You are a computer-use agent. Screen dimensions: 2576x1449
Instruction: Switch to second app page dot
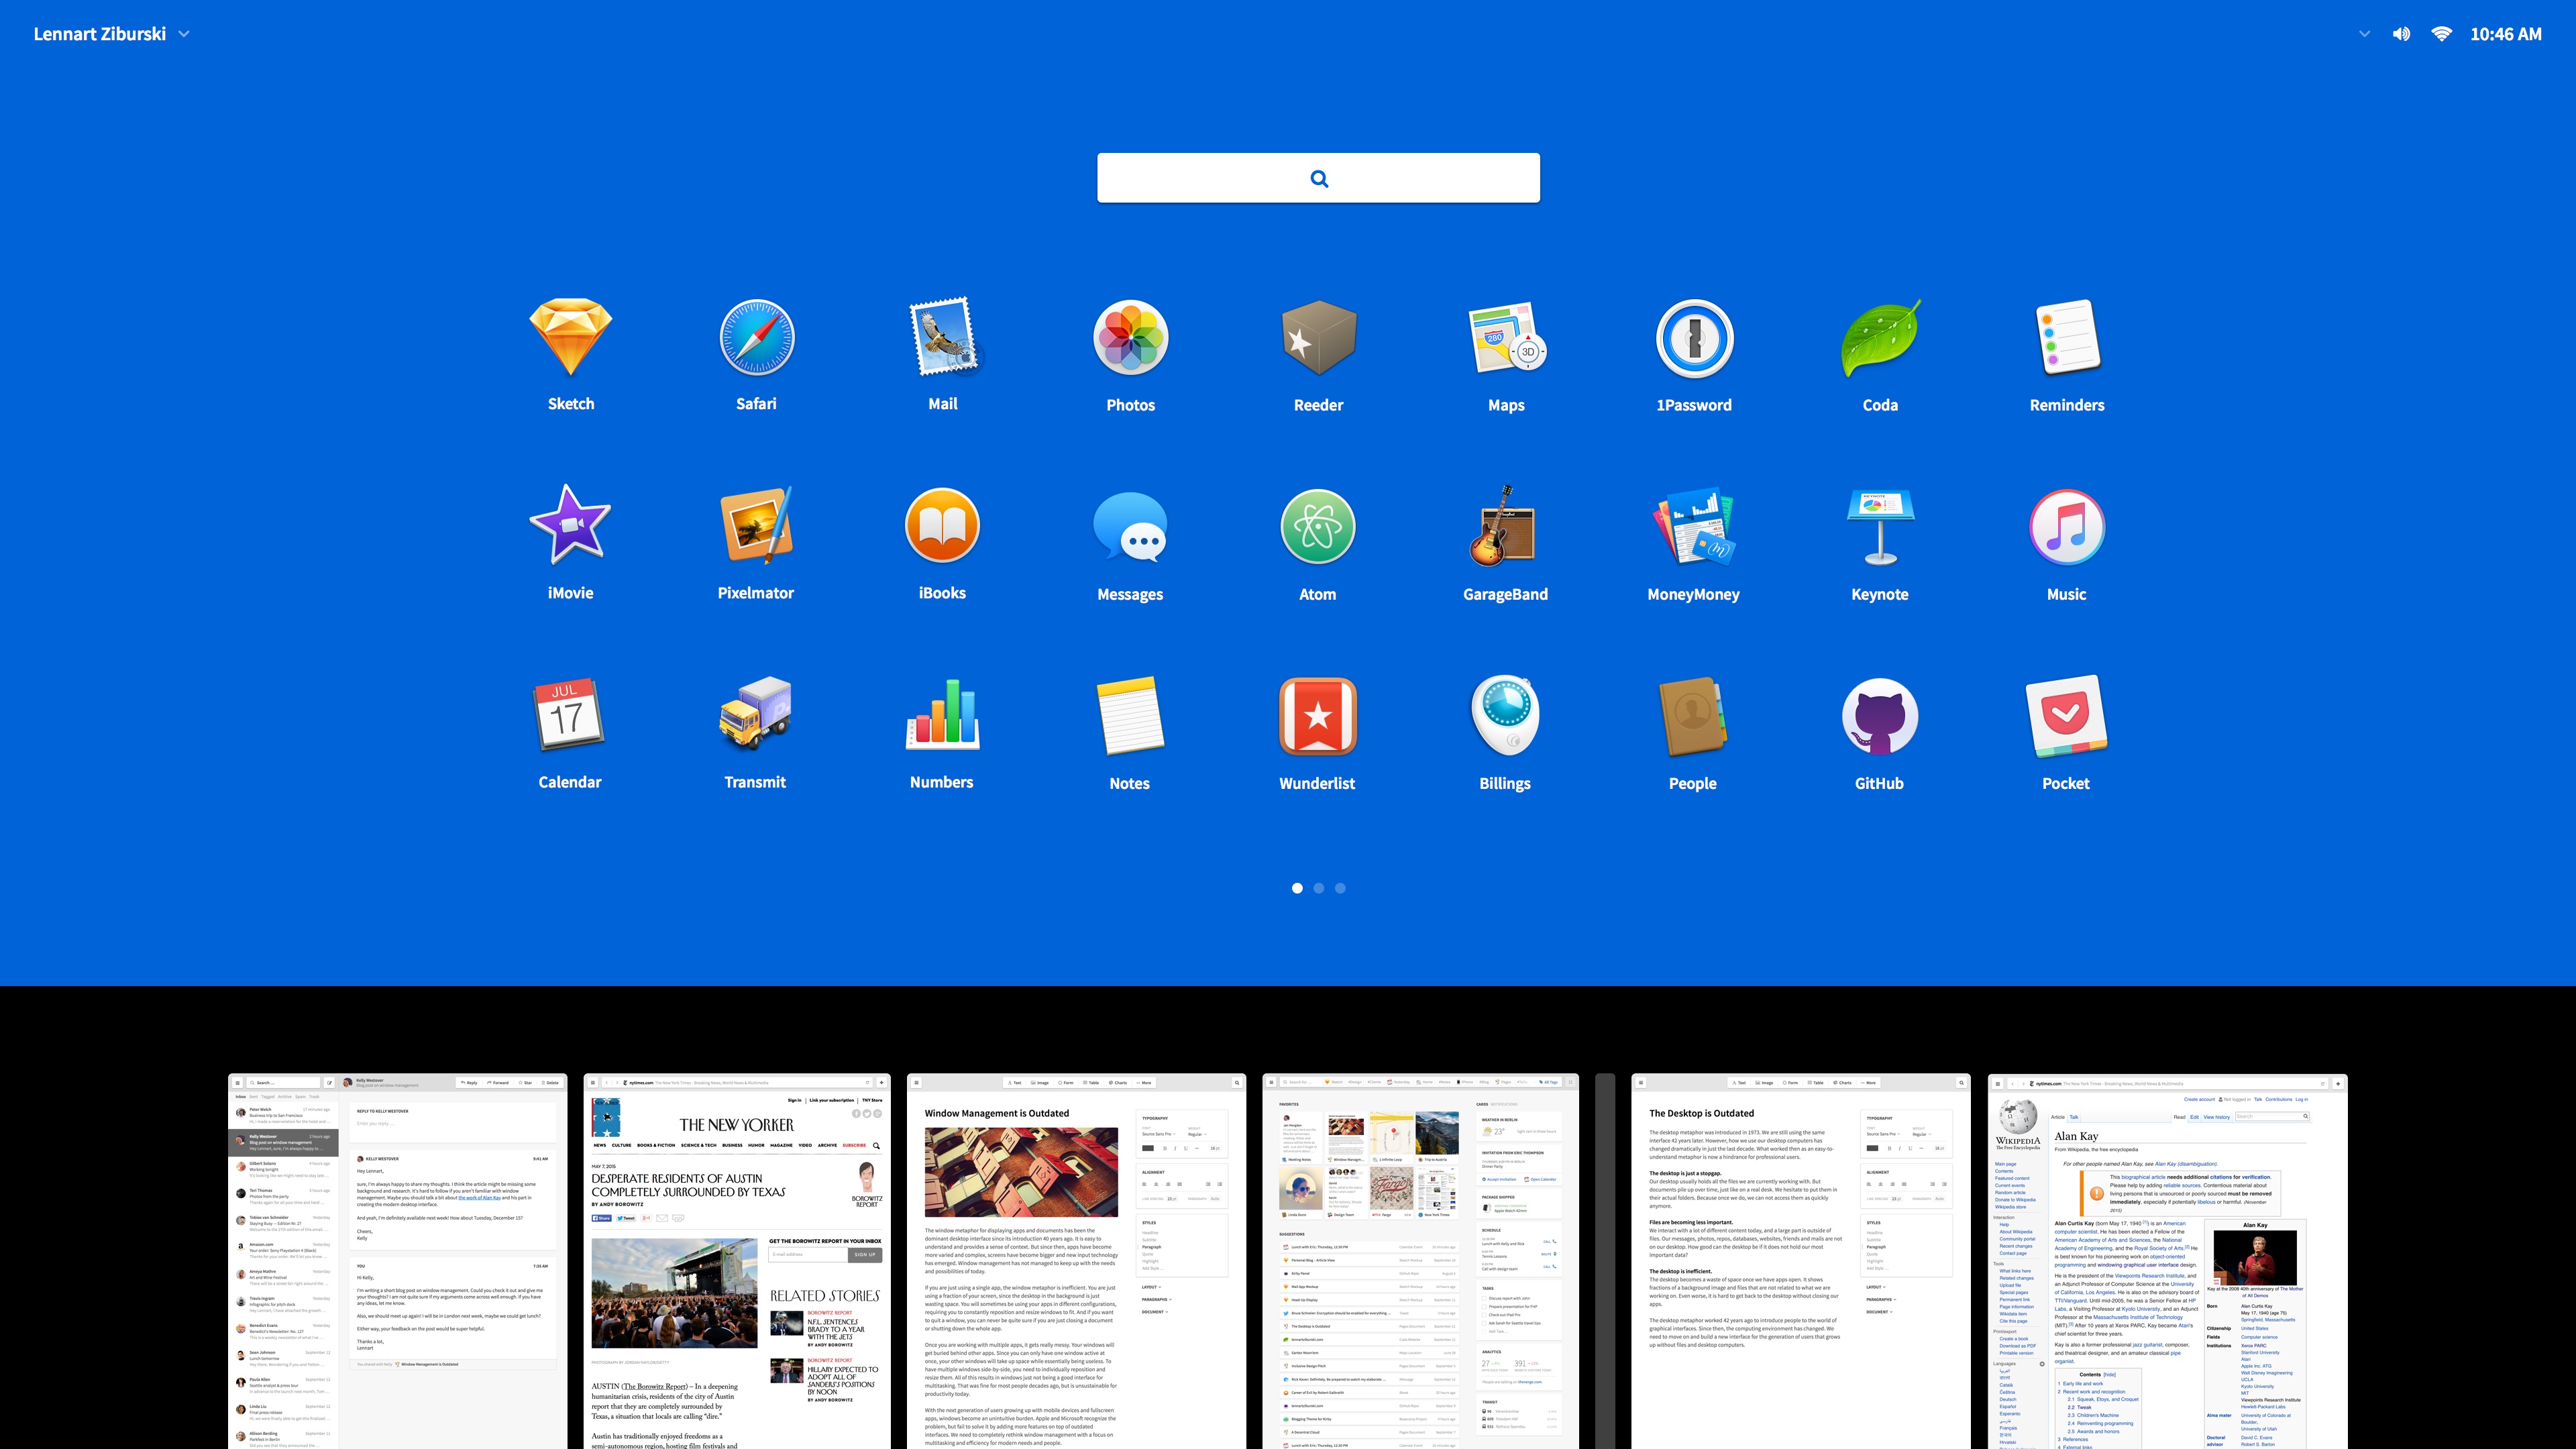pos(1319,888)
